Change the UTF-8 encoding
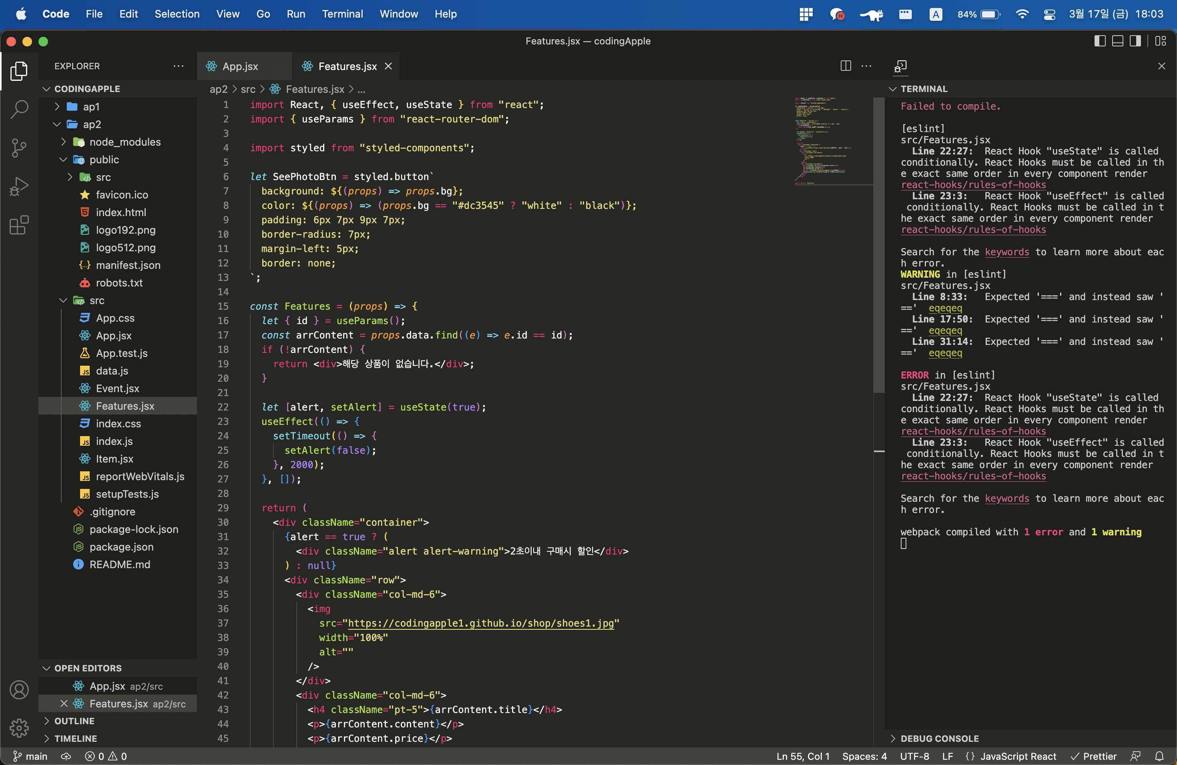The width and height of the screenshot is (1177, 765). 914,756
